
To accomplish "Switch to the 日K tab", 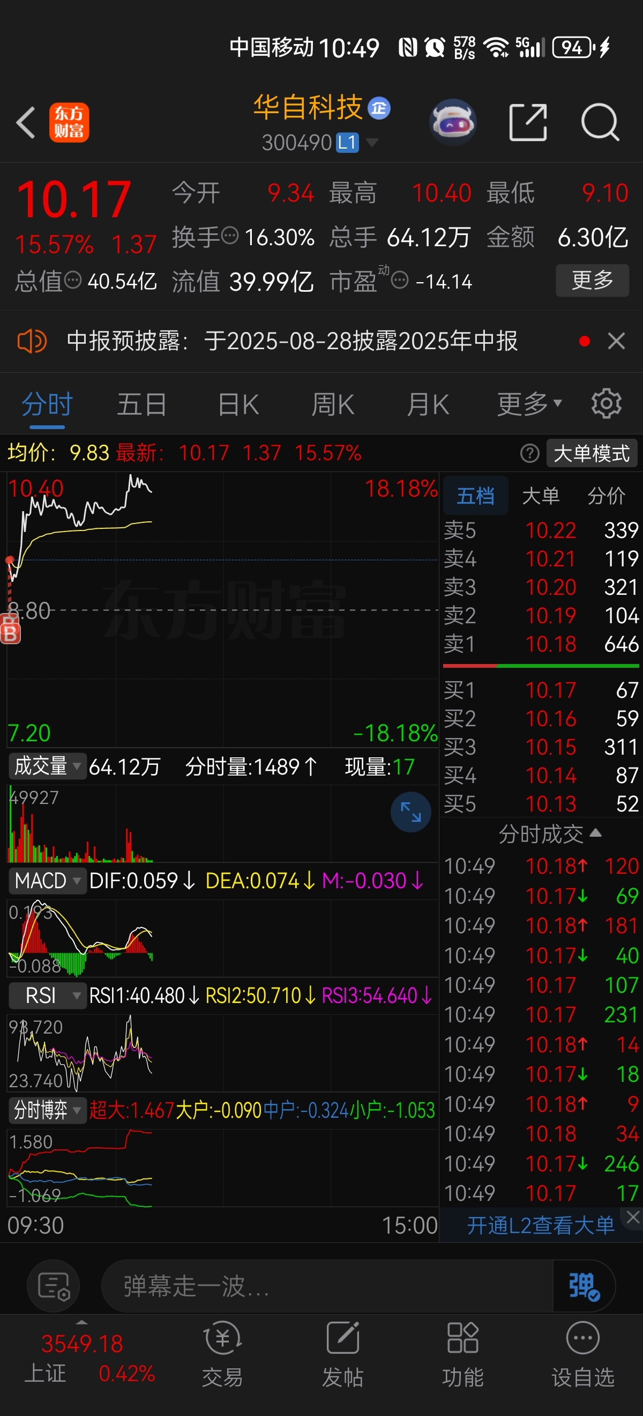I will click(238, 404).
